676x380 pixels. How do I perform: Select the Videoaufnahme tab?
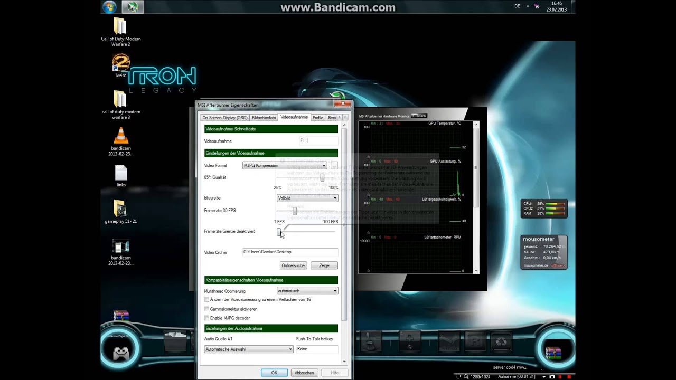tap(294, 117)
